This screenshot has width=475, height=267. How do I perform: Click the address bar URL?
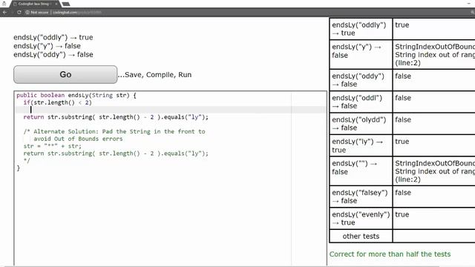tap(77, 13)
